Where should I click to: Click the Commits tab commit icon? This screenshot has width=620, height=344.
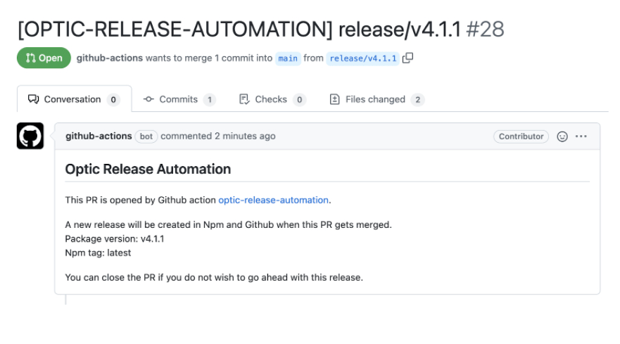coord(148,99)
